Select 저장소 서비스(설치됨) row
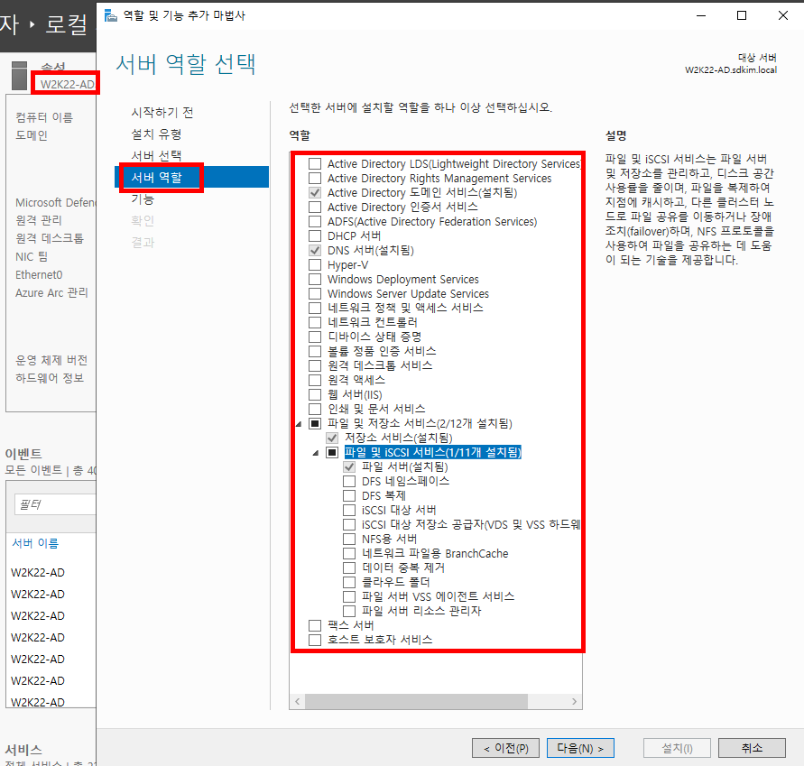 (x=399, y=438)
